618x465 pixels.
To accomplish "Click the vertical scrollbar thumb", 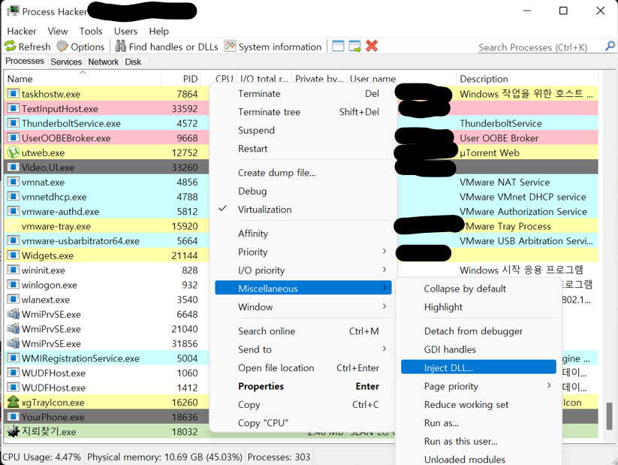I will click(609, 415).
